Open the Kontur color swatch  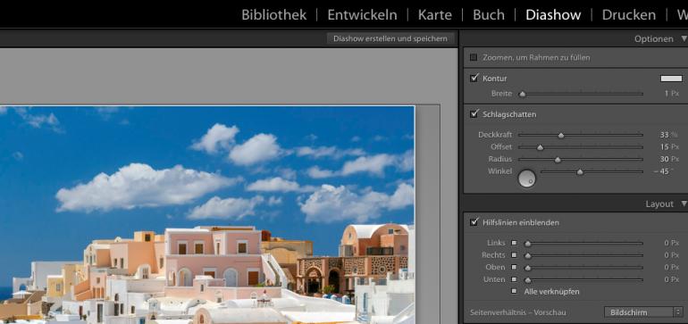(671, 79)
